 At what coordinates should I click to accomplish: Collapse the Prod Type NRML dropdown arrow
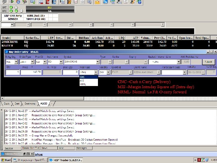click(x=96, y=72)
